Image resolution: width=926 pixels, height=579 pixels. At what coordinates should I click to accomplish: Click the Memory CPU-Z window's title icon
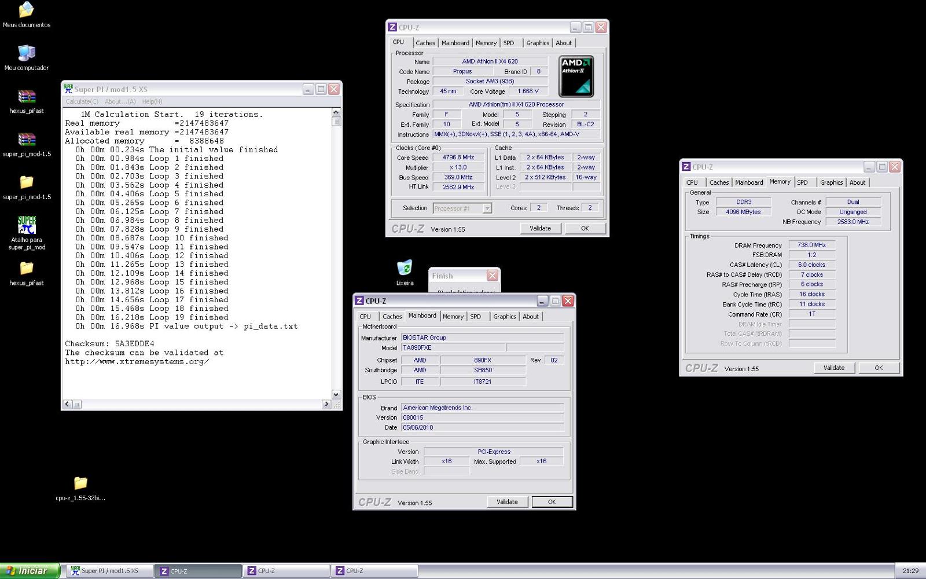point(686,167)
